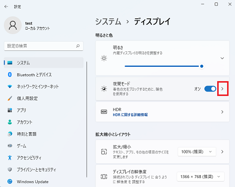Click the 明るさ sun icon

point(104,58)
